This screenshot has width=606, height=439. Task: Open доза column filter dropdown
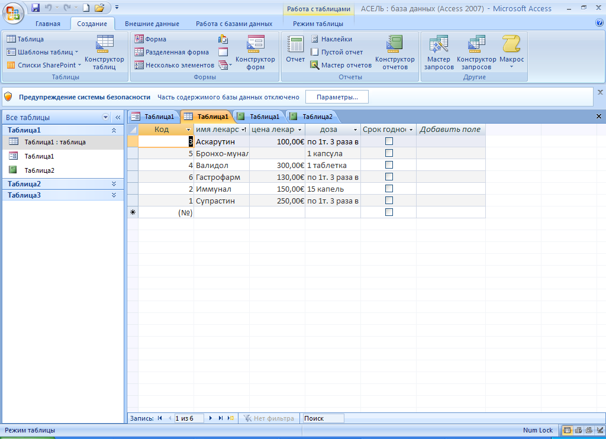tap(355, 130)
